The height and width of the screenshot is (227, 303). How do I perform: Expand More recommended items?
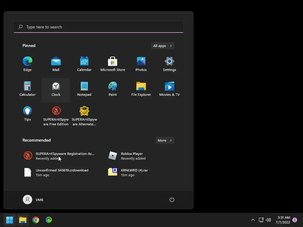[165, 140]
